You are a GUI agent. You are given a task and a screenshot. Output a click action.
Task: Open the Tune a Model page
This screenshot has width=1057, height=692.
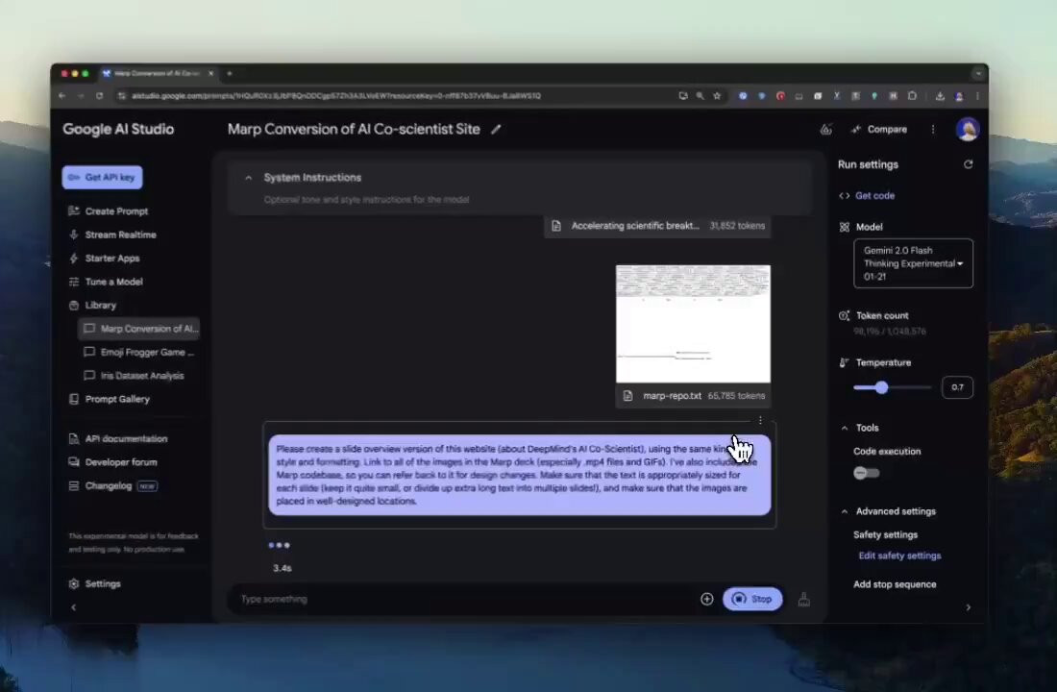click(x=105, y=282)
